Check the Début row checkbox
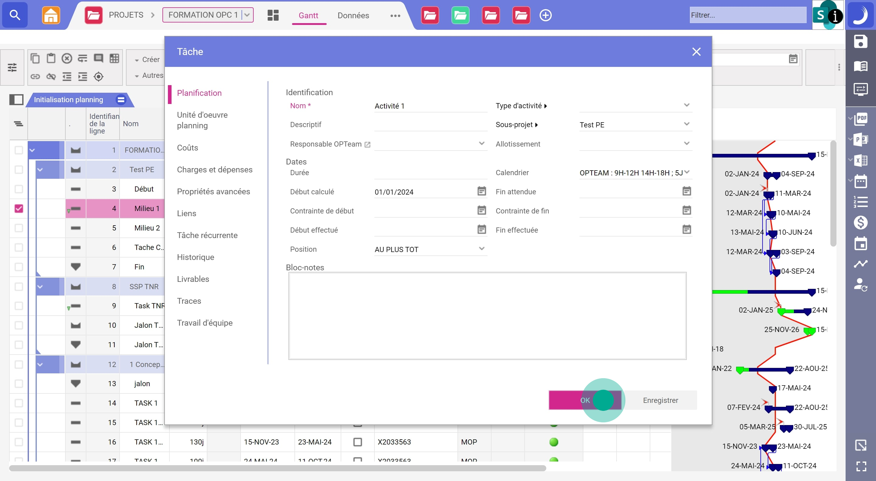 tap(19, 189)
